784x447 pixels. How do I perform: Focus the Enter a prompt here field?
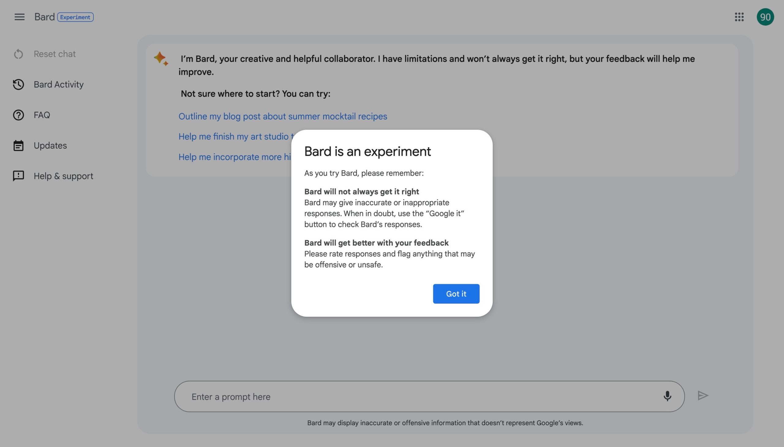429,396
